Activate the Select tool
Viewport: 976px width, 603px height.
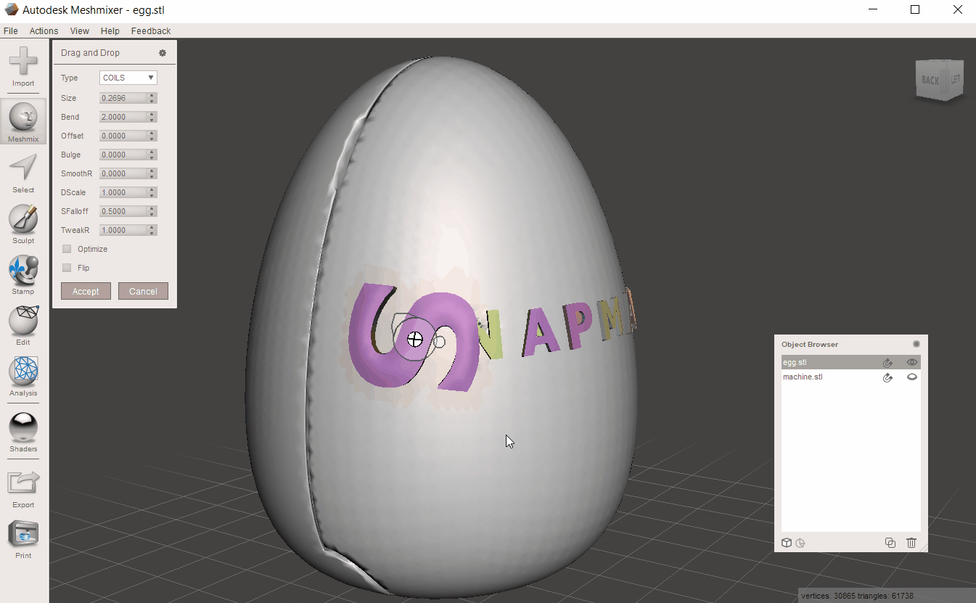pos(23,173)
